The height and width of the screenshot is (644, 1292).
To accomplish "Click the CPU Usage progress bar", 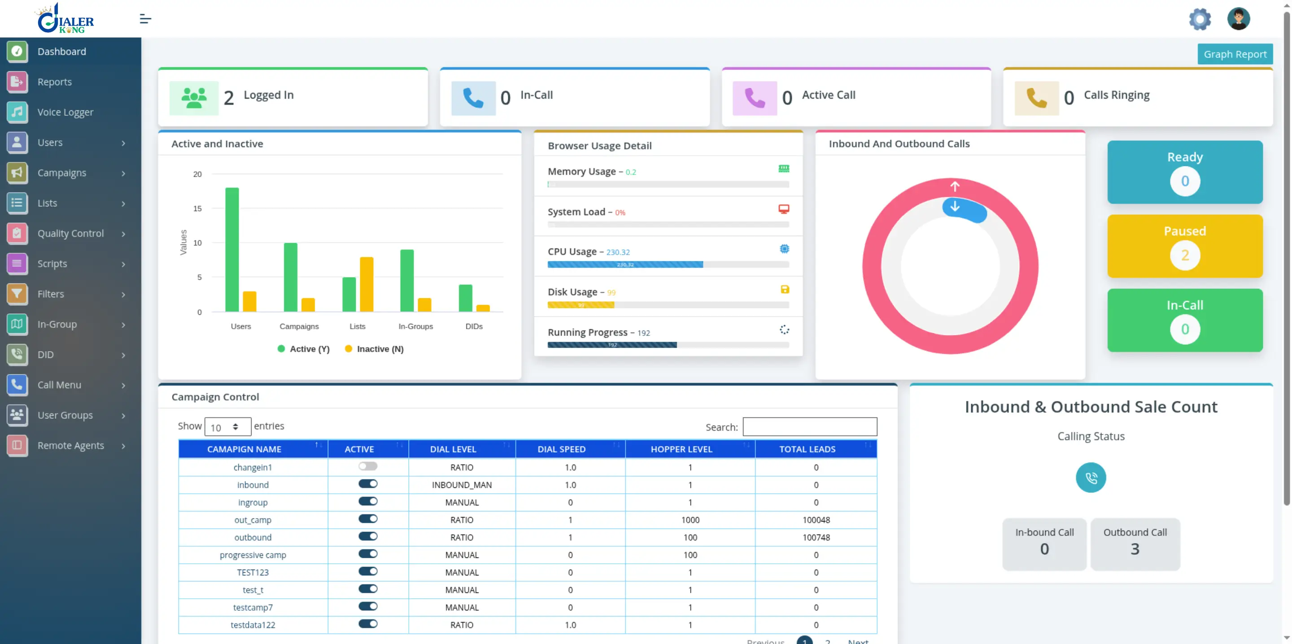I will click(x=625, y=264).
